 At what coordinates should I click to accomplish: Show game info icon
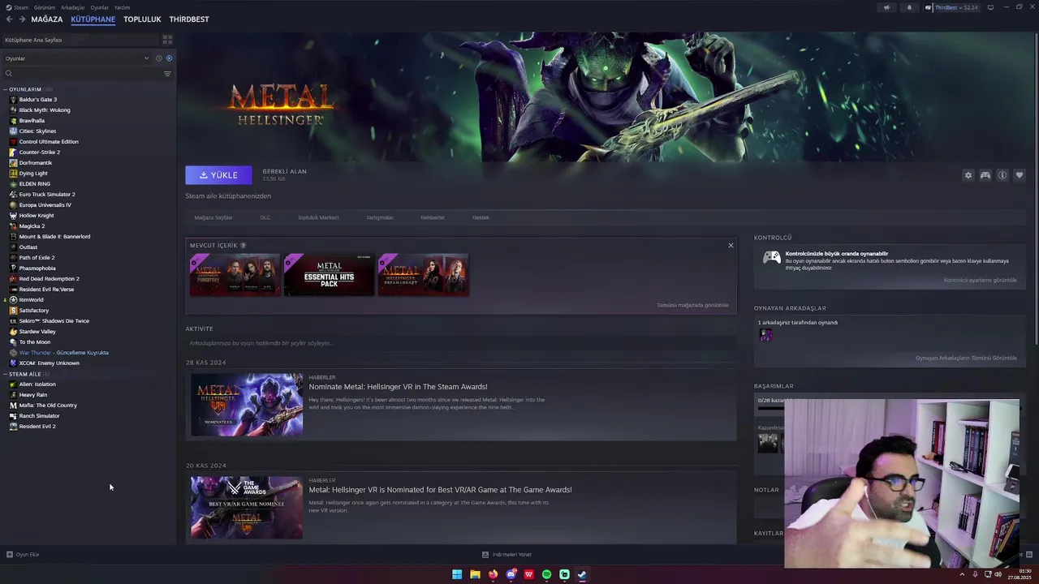coord(1002,175)
